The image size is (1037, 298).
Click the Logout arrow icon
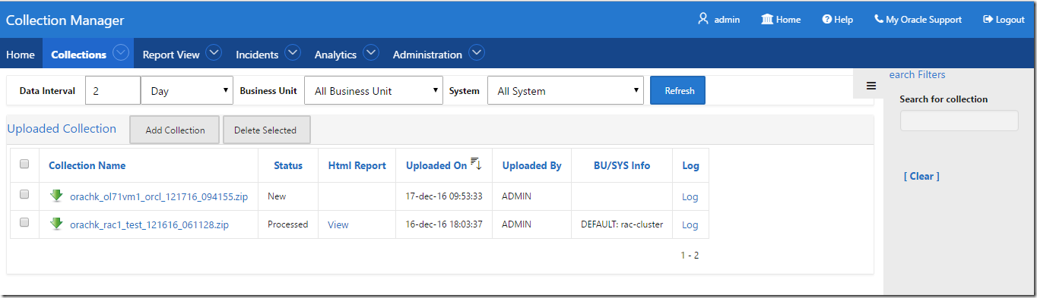[988, 20]
